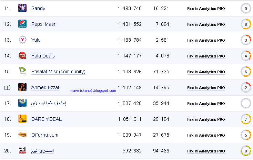Image resolution: width=253 pixels, height=160 pixels.
Task: Click the Sandy profile thumbnail
Action: tap(22, 8)
